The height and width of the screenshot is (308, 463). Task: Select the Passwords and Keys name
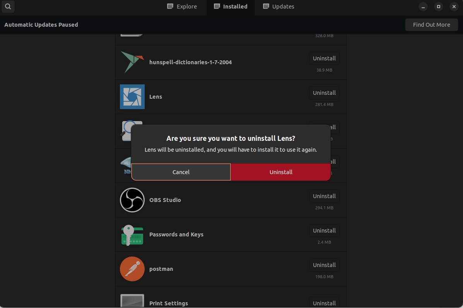coord(176,234)
